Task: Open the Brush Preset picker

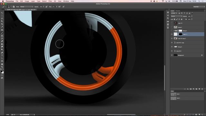Action: [9, 6]
